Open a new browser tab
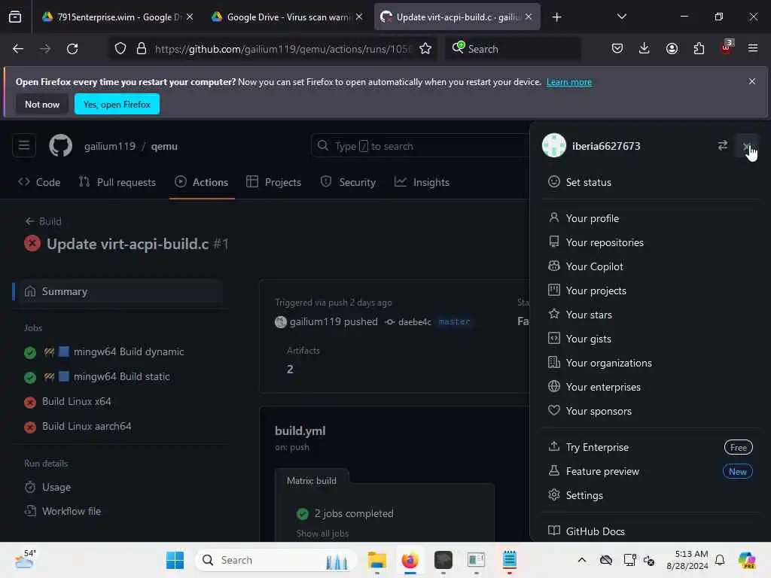The height and width of the screenshot is (578, 771). [x=556, y=17]
